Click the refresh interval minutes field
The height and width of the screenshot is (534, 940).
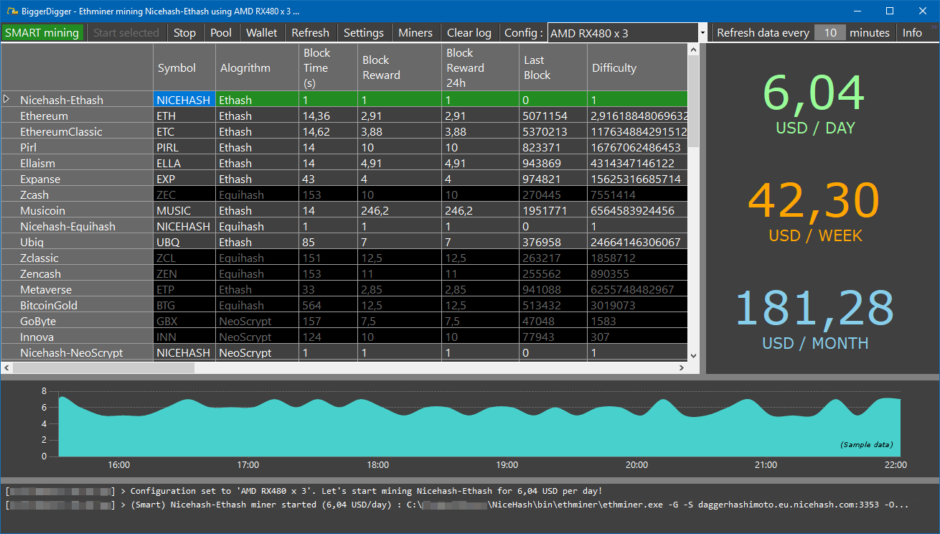(830, 32)
